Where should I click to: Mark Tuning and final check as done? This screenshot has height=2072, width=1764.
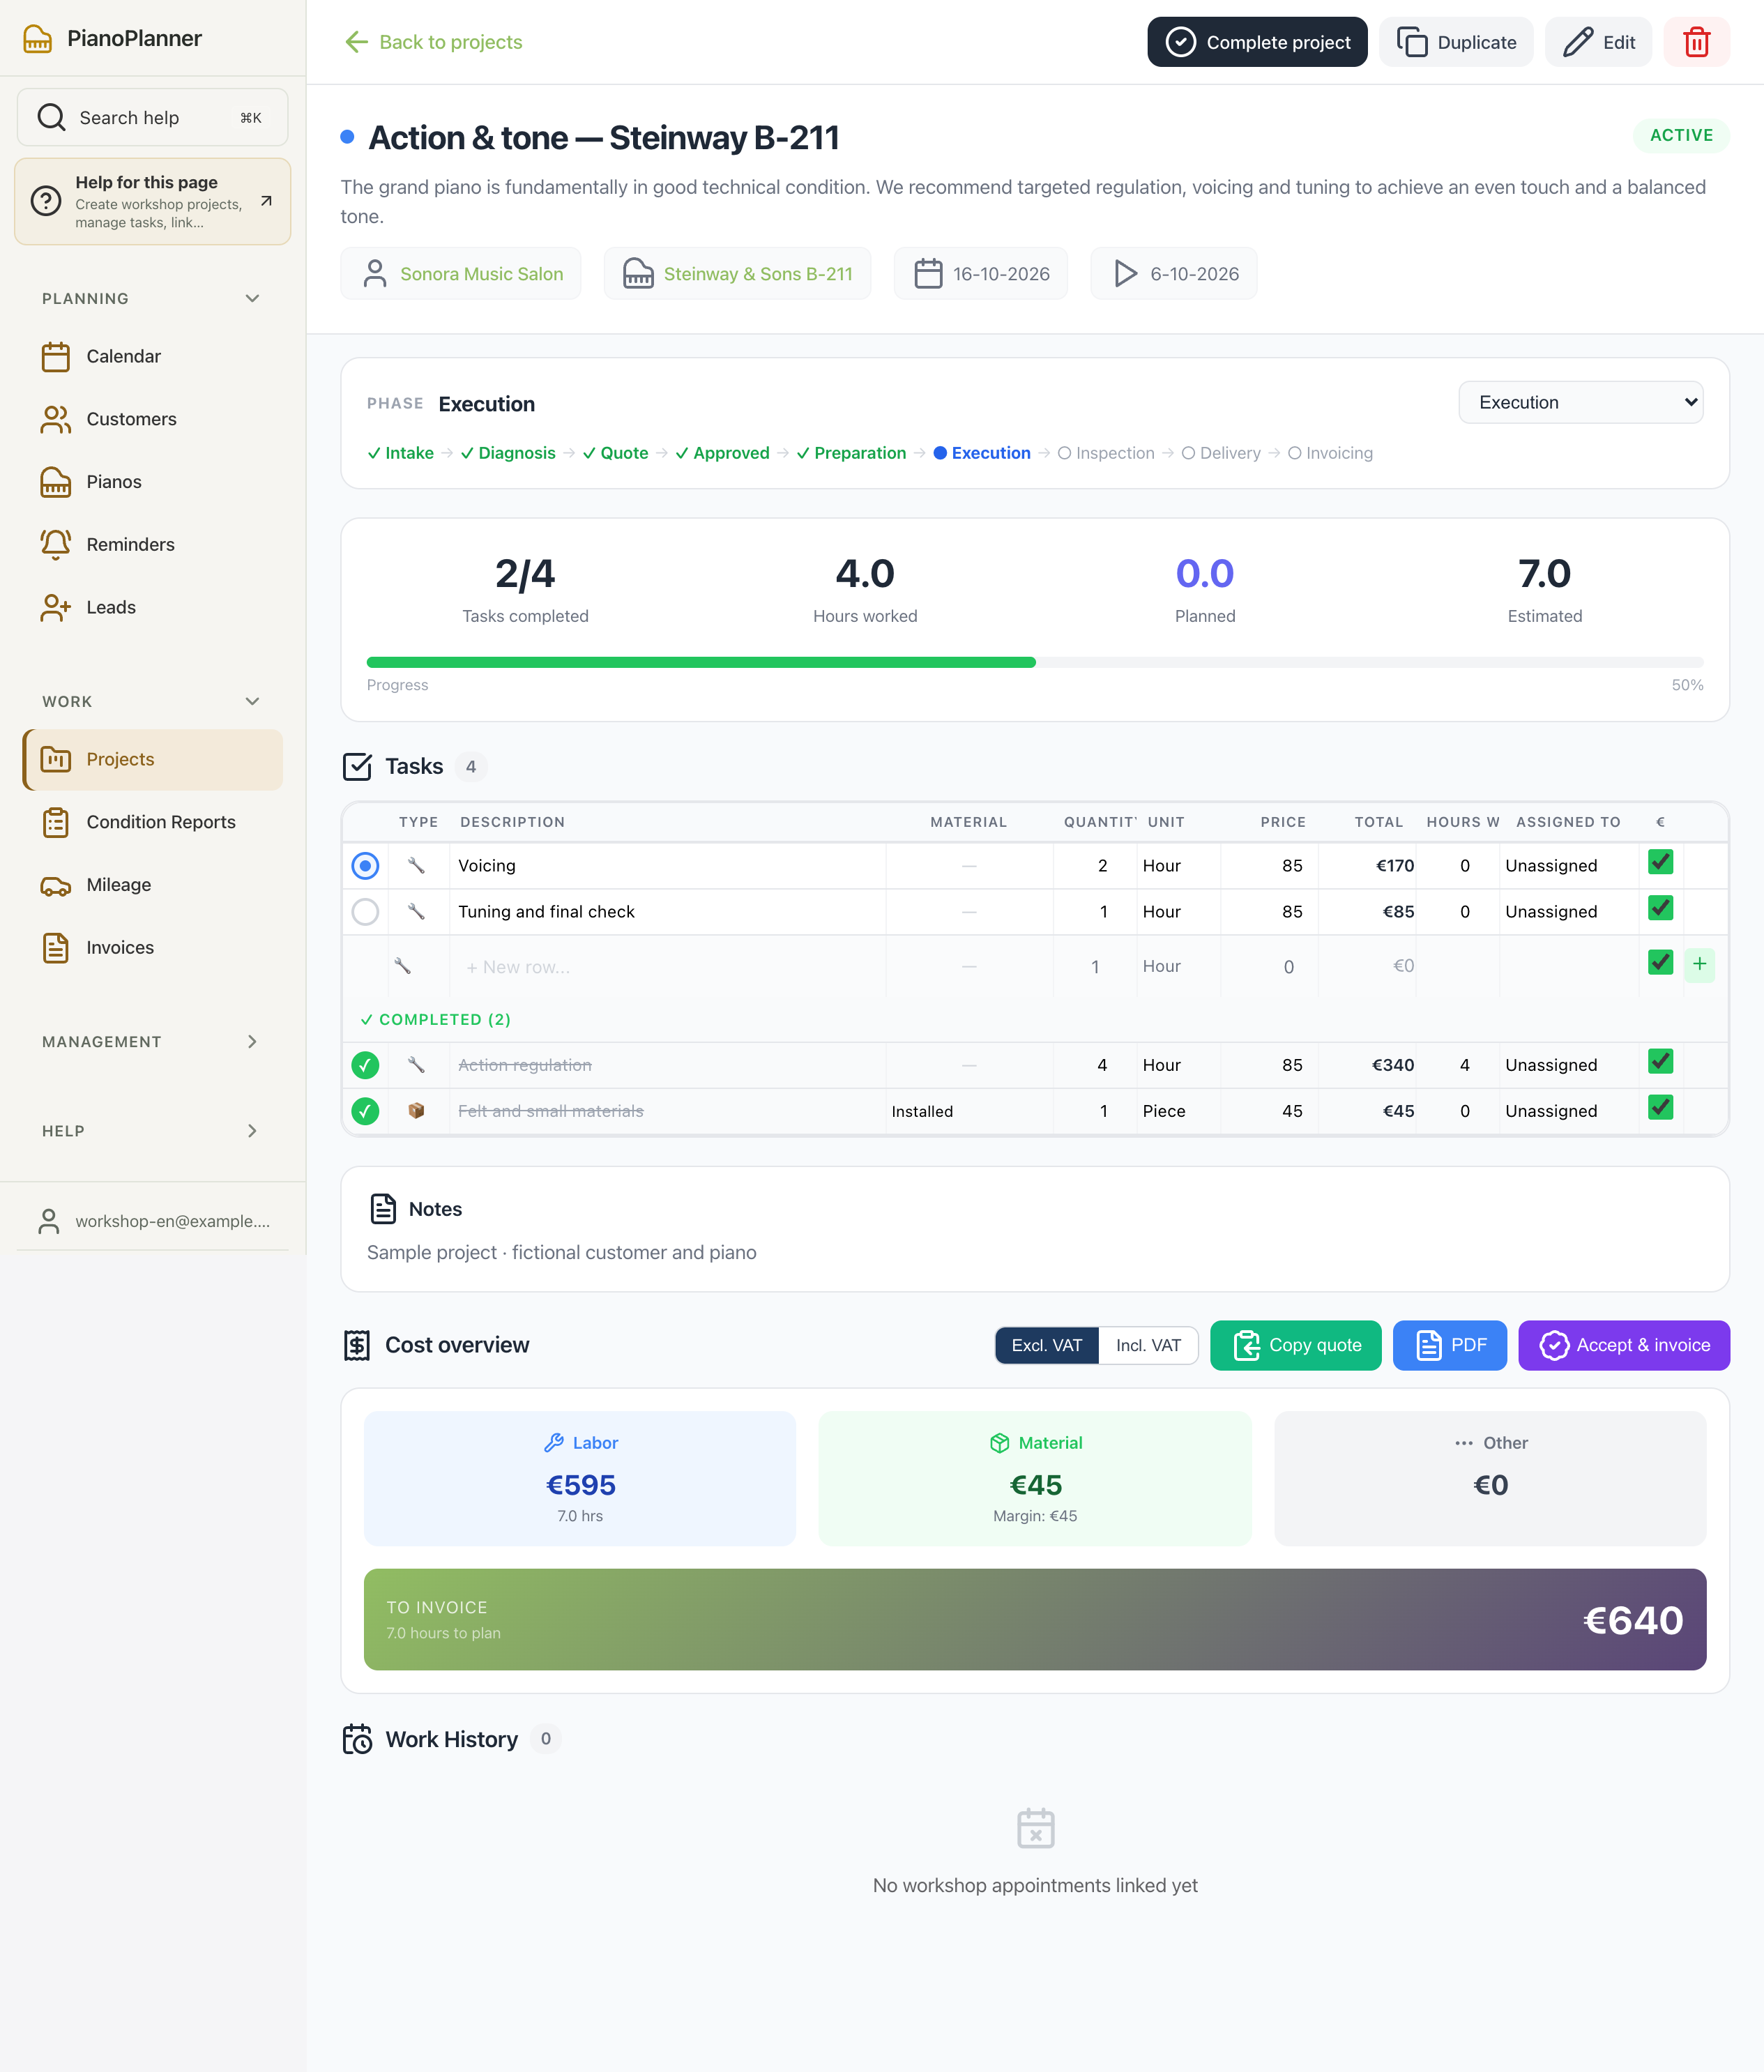pyautogui.click(x=366, y=911)
